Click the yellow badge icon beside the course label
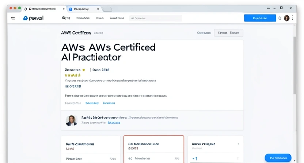Screen dimensions: 304x163 coord(84,70)
